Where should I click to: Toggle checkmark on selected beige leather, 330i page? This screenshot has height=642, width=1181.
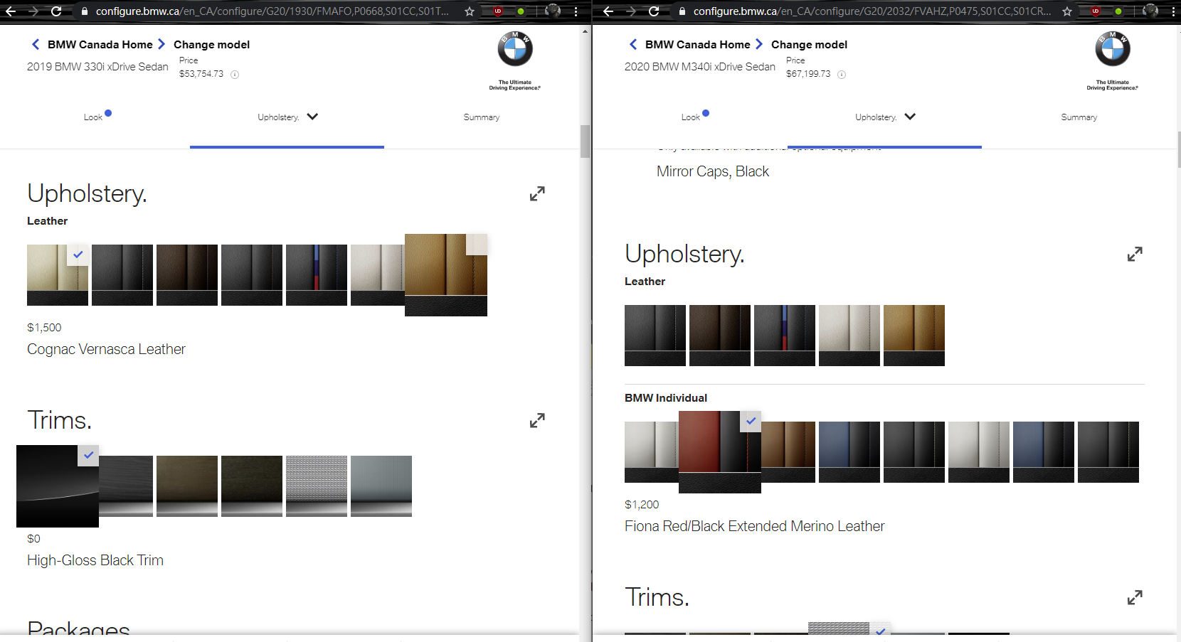tap(78, 255)
